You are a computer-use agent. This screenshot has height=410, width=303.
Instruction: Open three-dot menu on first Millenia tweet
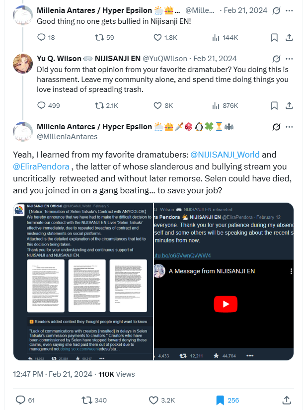pyautogui.click(x=289, y=11)
